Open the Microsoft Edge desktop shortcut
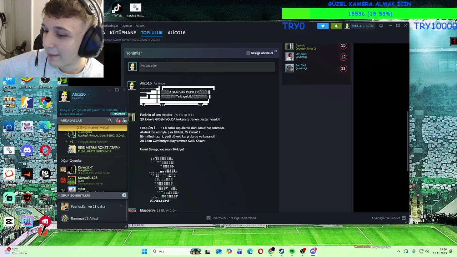Image resolution: width=457 pixels, height=257 pixels. [45, 129]
